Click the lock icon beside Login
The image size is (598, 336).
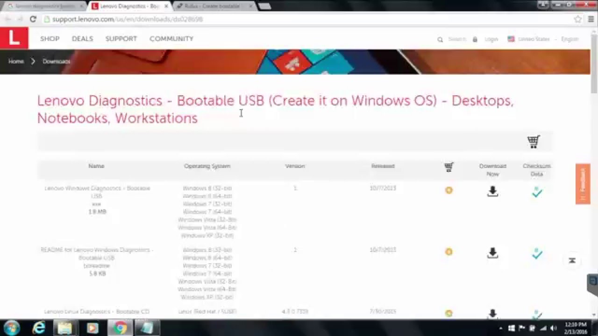(x=475, y=39)
